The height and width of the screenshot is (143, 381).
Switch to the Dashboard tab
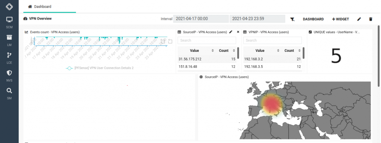pyautogui.click(x=49, y=7)
